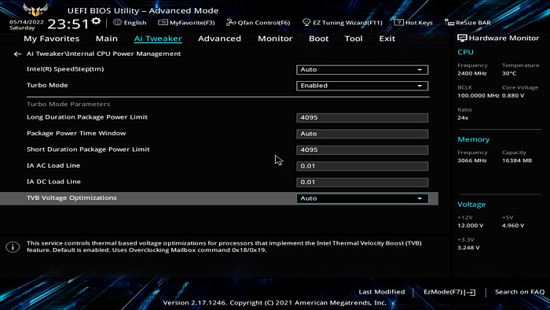
Task: Click the +12V reading 12.000 V
Action: pos(471,225)
